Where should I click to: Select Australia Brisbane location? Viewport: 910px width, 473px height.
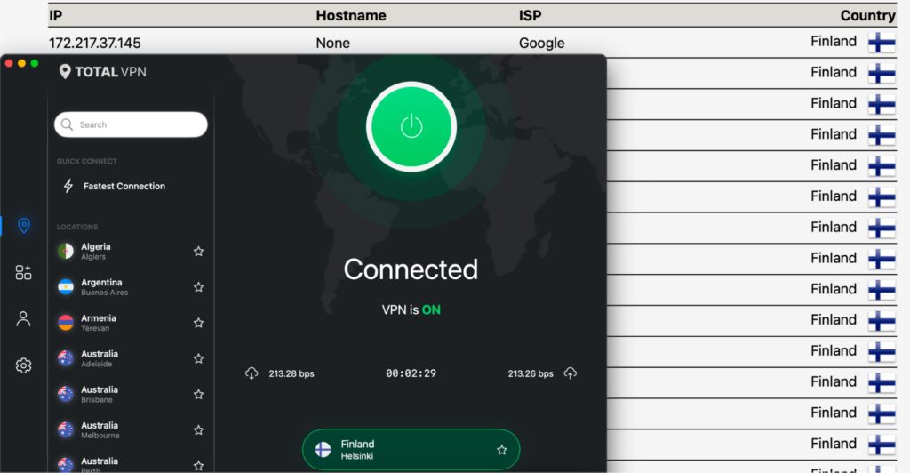131,395
